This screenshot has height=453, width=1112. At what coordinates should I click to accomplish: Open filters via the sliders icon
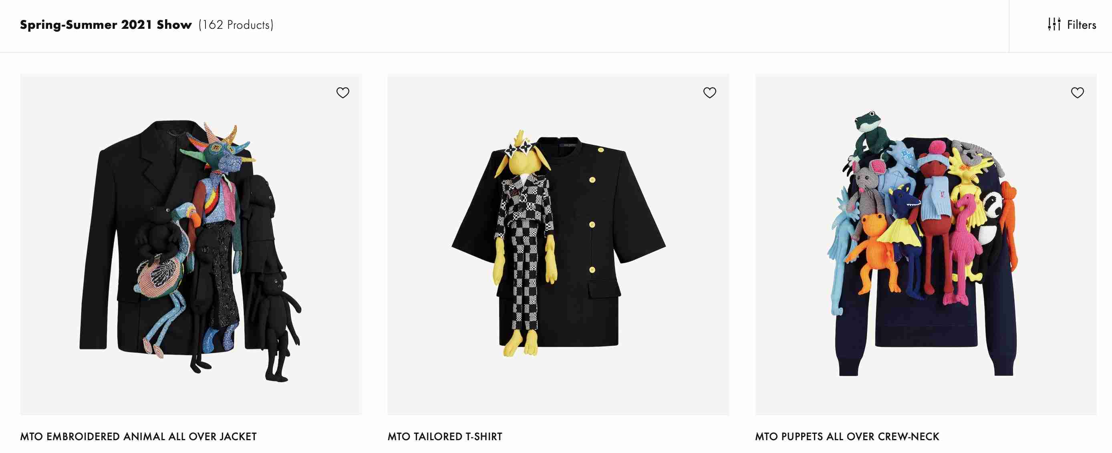click(1054, 24)
